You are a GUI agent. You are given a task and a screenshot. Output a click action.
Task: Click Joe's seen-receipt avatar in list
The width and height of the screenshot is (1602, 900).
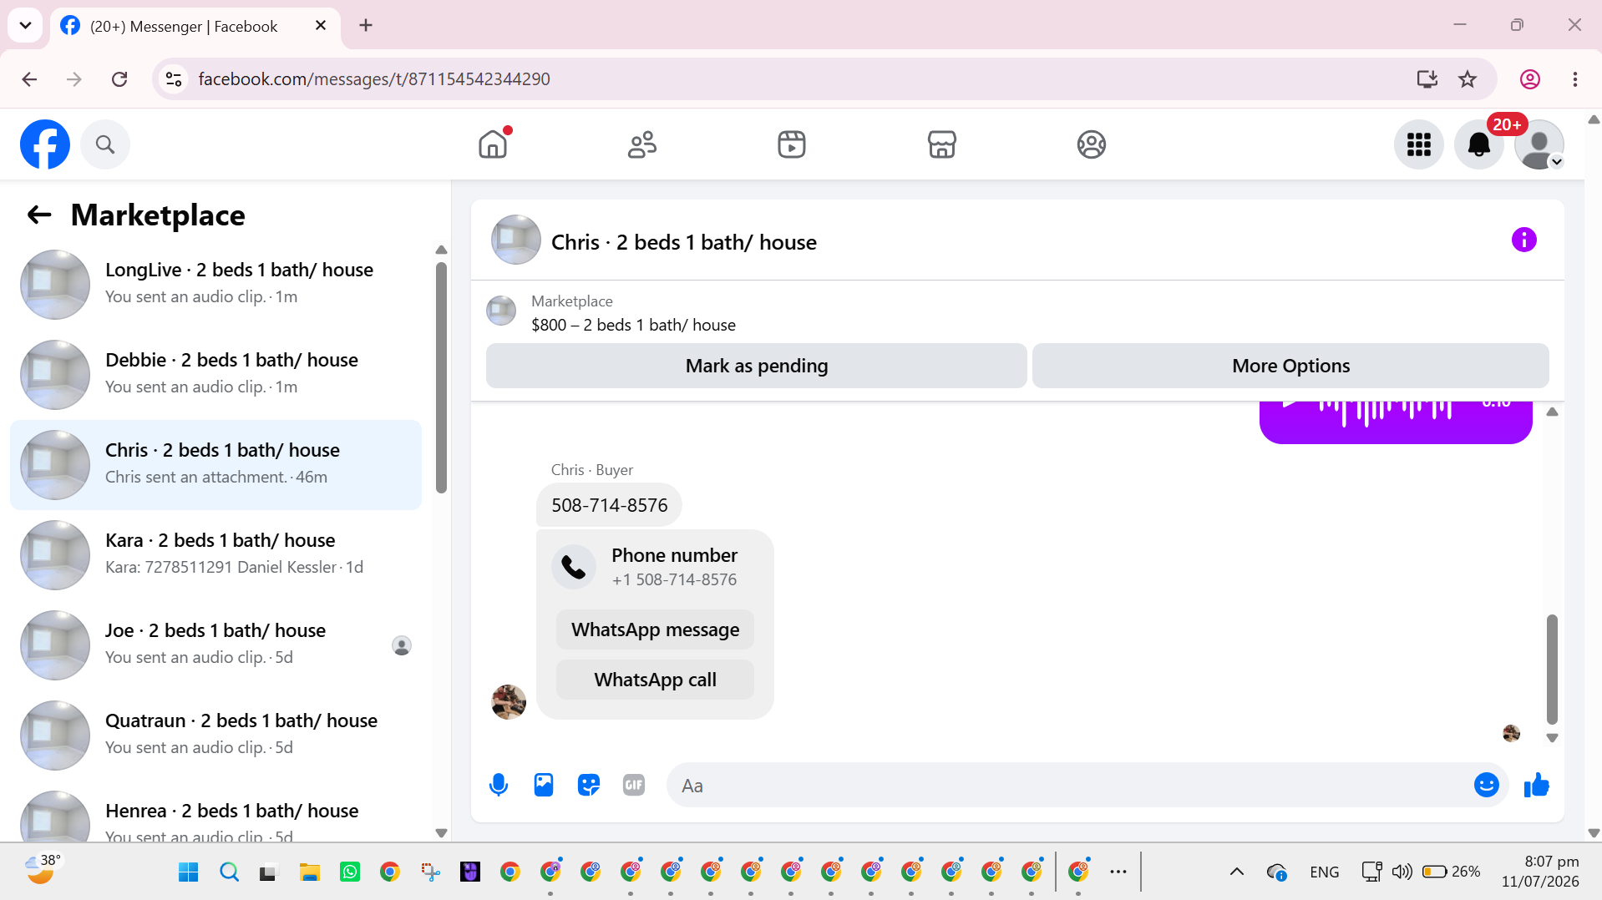click(402, 645)
